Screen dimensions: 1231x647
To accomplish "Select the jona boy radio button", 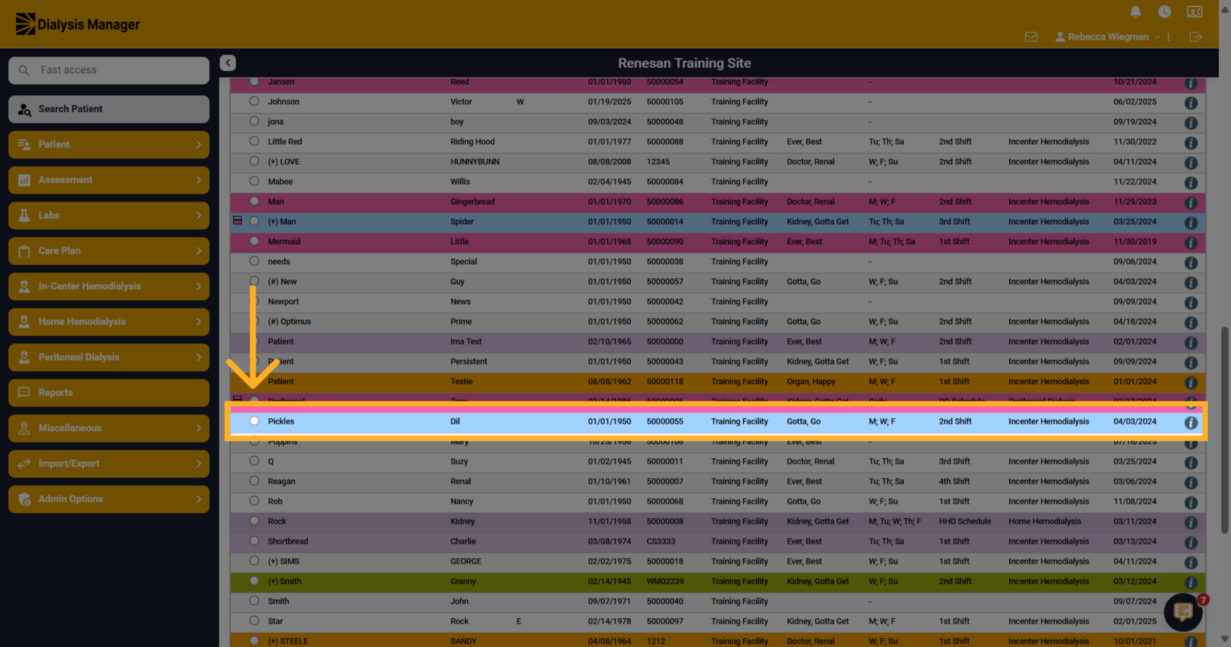I will pyautogui.click(x=254, y=121).
